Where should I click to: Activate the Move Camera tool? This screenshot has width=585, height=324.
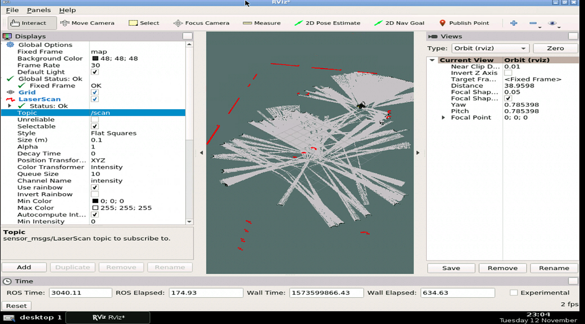[87, 23]
